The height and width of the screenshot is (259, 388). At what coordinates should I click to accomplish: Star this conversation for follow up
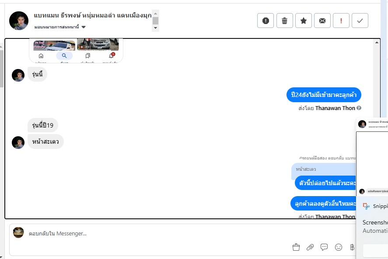(x=304, y=21)
